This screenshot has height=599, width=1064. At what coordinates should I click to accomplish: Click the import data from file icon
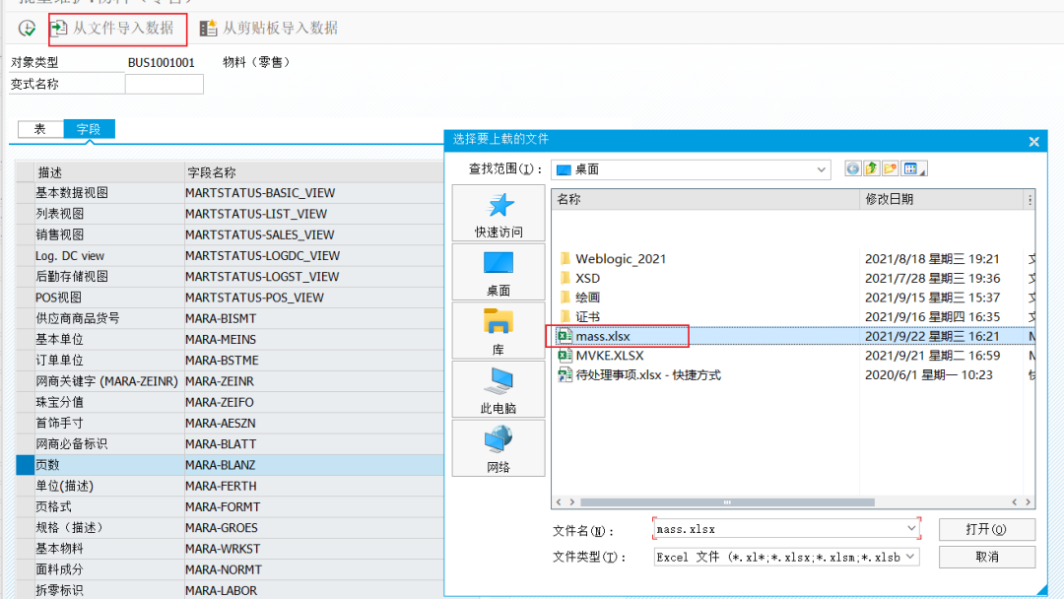click(59, 28)
